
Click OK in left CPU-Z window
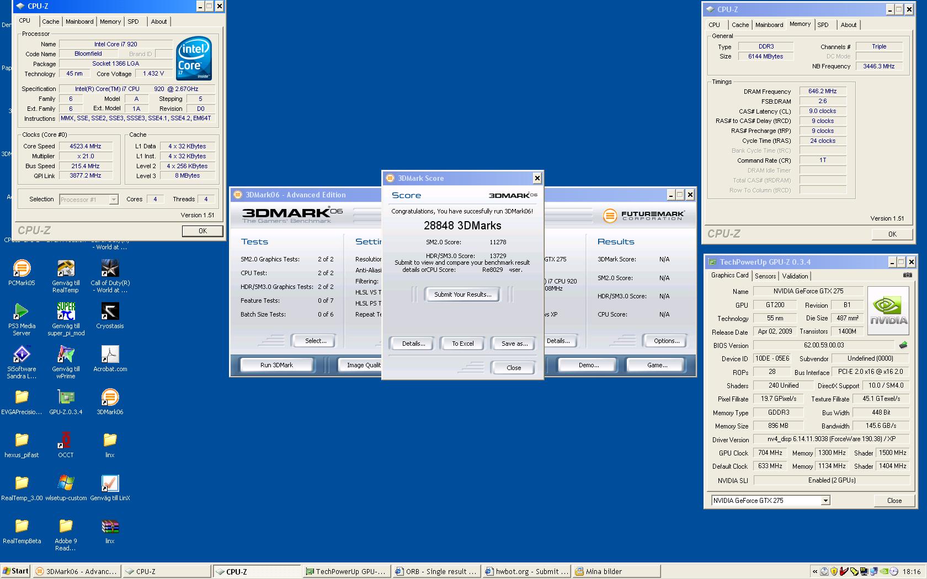point(203,231)
